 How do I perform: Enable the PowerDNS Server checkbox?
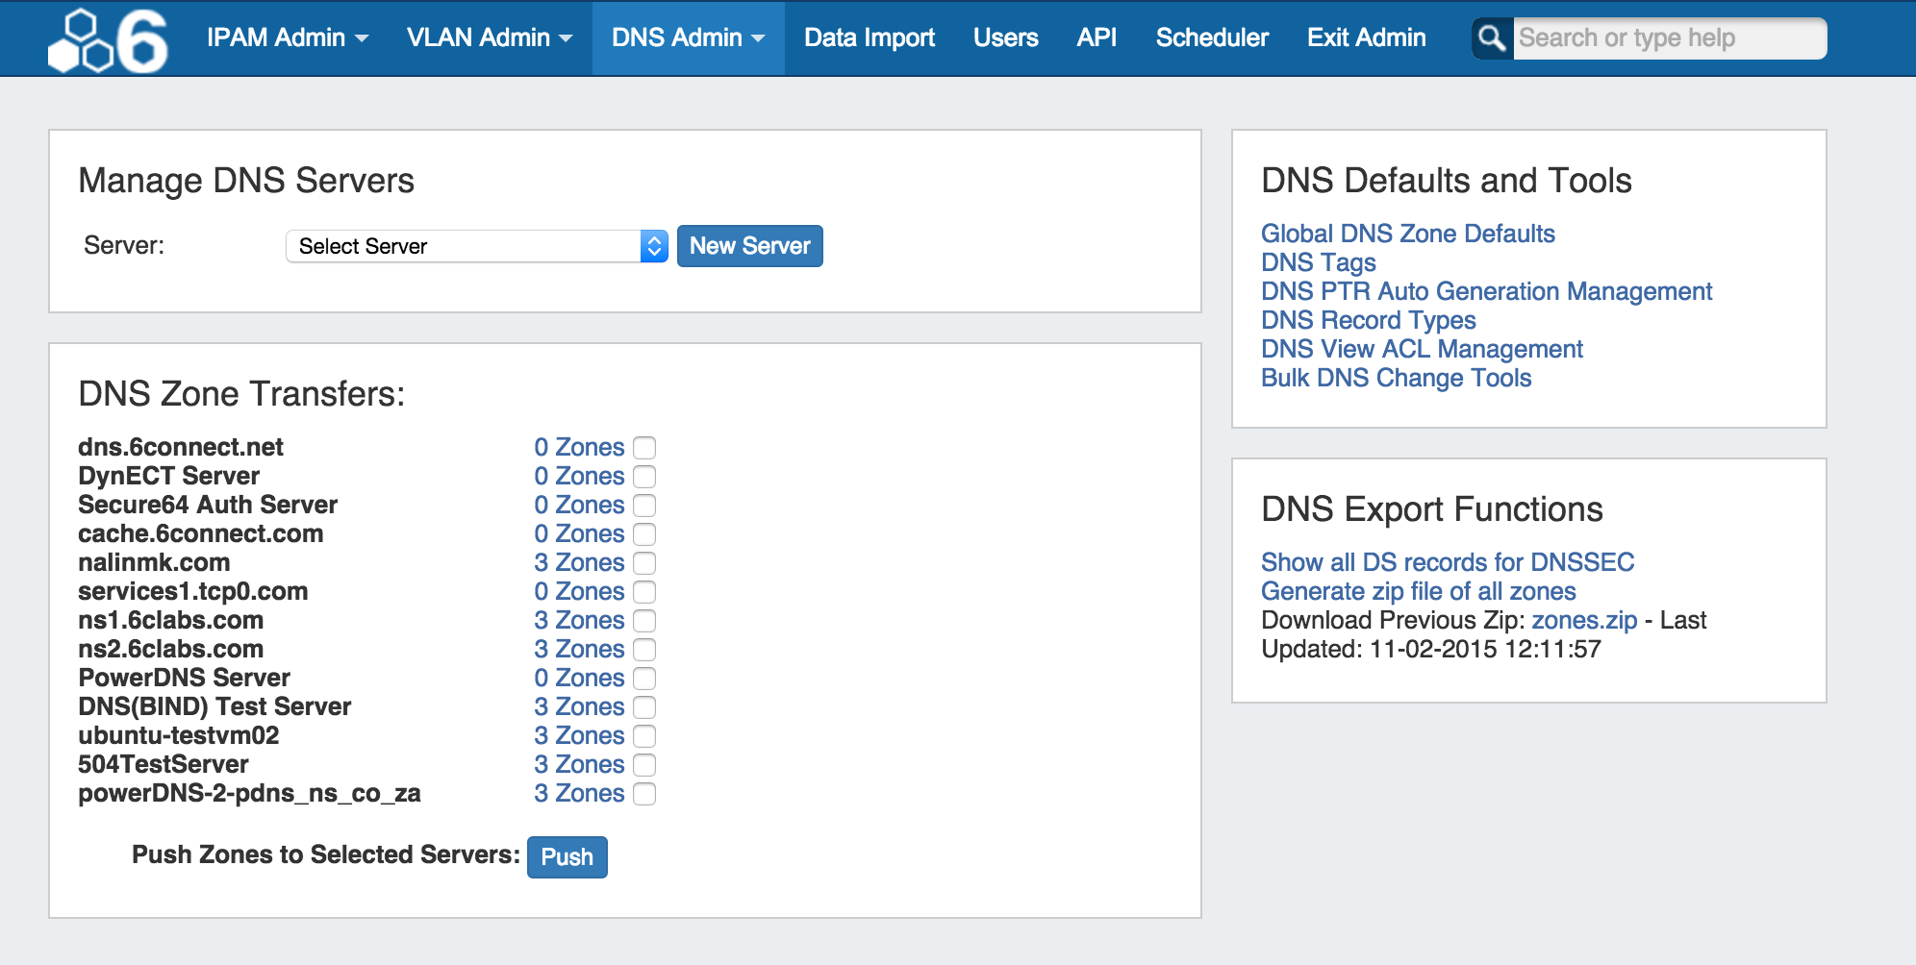point(644,679)
